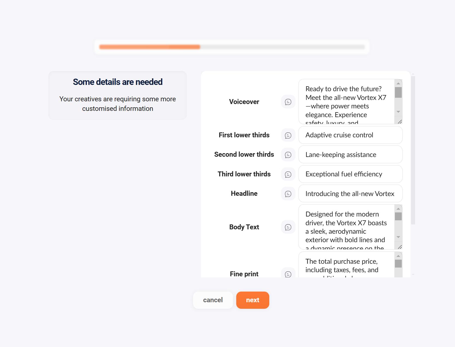
Task: Click the comment bubble beside Body Text
Action: tap(288, 227)
